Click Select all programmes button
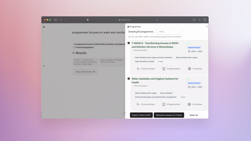This screenshot has height=141, width=251. click(193, 115)
